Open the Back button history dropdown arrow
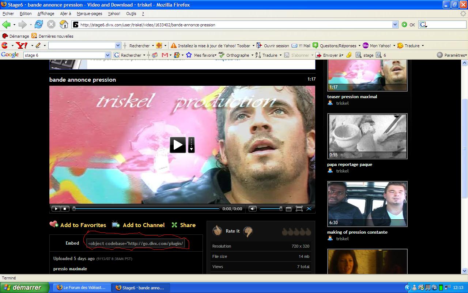 pos(14,25)
